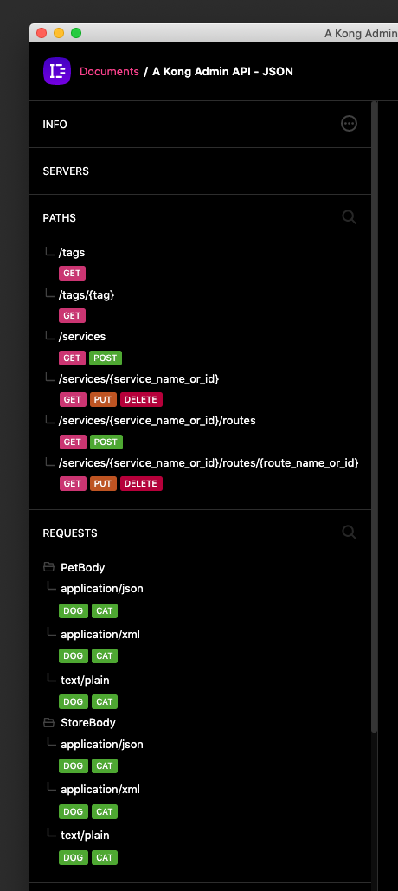Viewport: 398px width, 891px height.
Task: Select the POST badge under /services
Action: [x=106, y=358]
